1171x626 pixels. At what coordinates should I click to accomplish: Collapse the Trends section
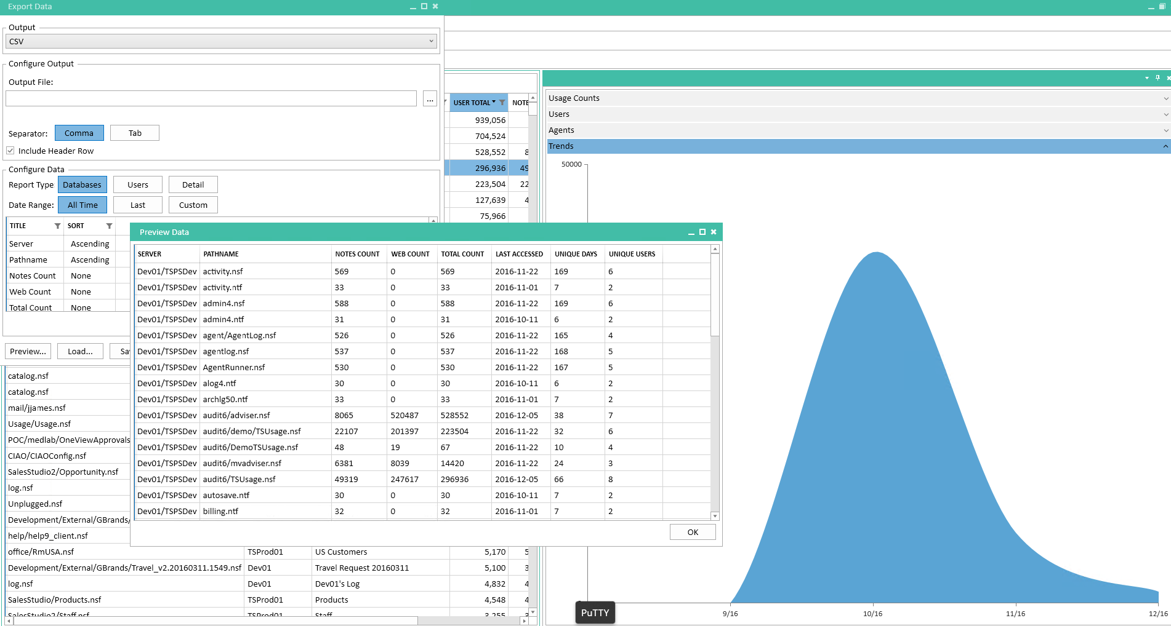(x=858, y=146)
